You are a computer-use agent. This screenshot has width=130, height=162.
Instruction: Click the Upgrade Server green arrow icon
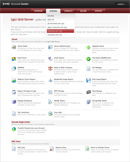coord(88,47)
